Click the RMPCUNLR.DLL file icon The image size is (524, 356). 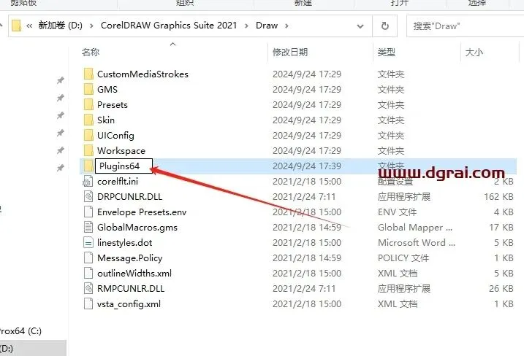tap(88, 289)
